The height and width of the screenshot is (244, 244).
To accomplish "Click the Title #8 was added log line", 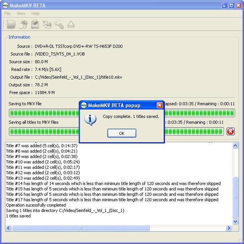I will click(42, 151).
